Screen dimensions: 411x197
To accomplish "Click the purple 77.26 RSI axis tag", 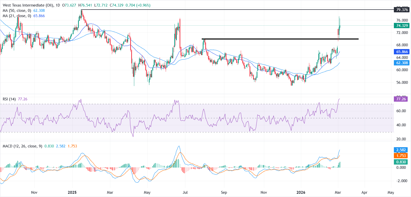I will click(x=401, y=99).
